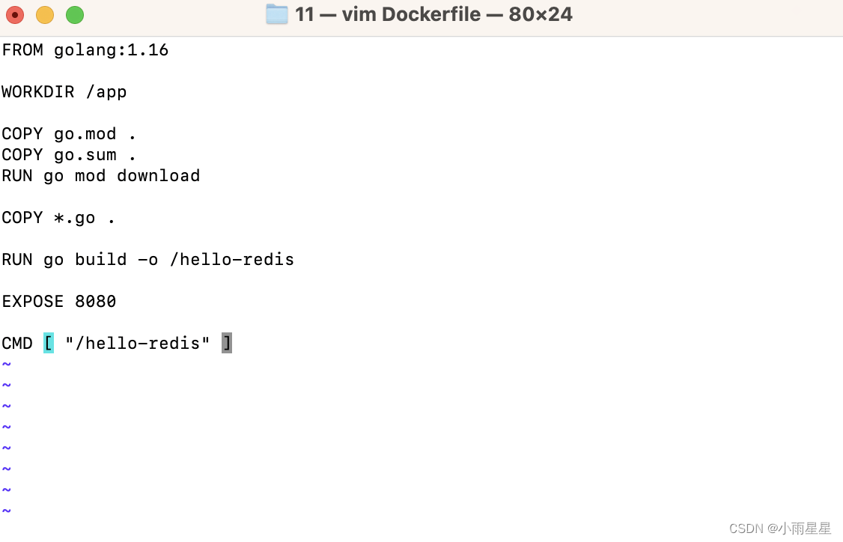Image resolution: width=843 pixels, height=542 pixels.
Task: Click the 8080 port number
Action: point(95,302)
